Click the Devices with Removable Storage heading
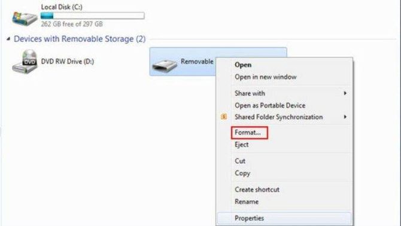This screenshot has width=401, height=226. pyautogui.click(x=80, y=39)
